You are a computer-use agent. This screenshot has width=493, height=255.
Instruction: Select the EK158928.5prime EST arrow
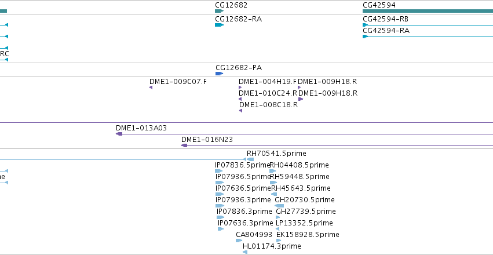(x=279, y=241)
